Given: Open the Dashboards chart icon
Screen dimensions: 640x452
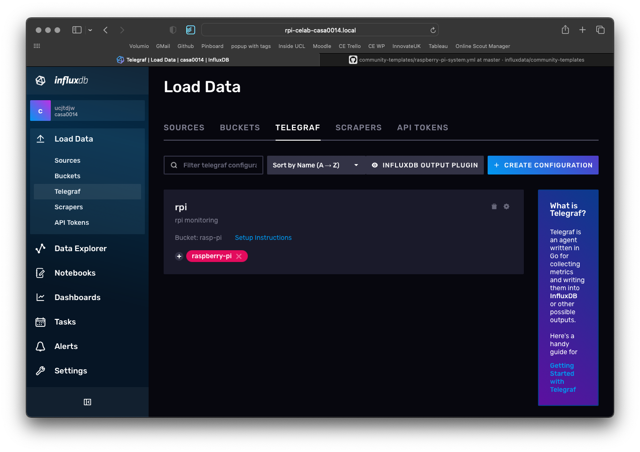Looking at the screenshot, I should click(40, 297).
